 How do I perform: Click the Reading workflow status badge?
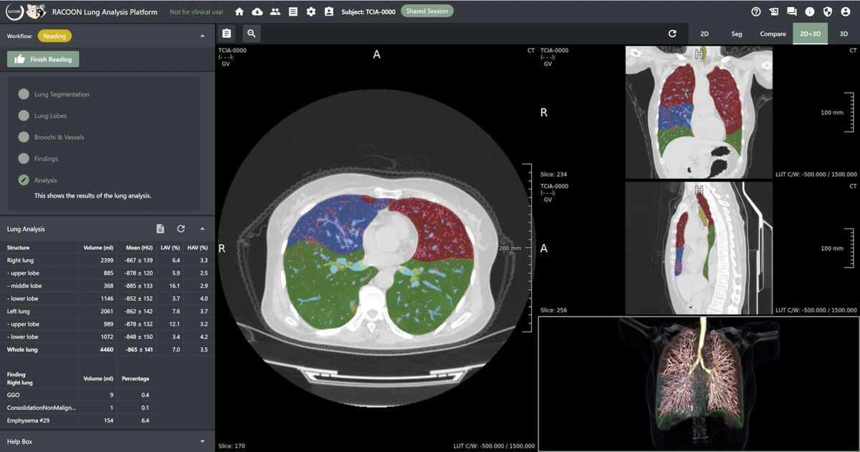point(54,36)
